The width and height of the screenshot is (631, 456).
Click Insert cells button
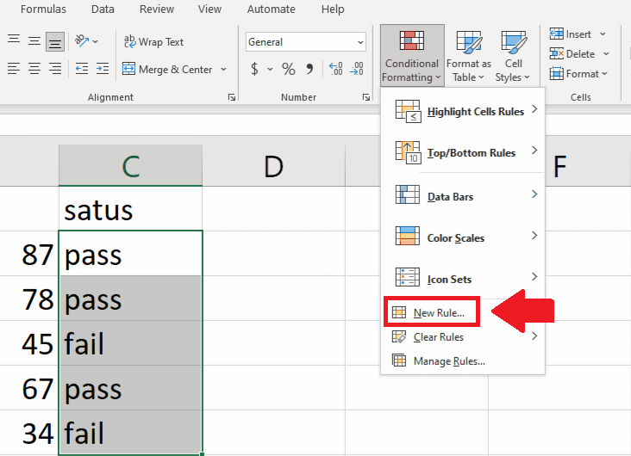(571, 34)
